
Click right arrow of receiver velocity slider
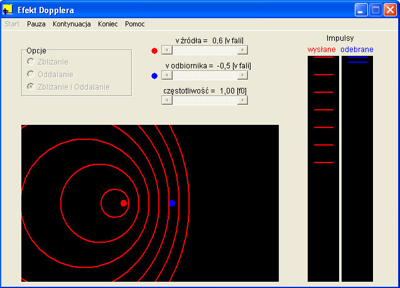click(x=242, y=75)
